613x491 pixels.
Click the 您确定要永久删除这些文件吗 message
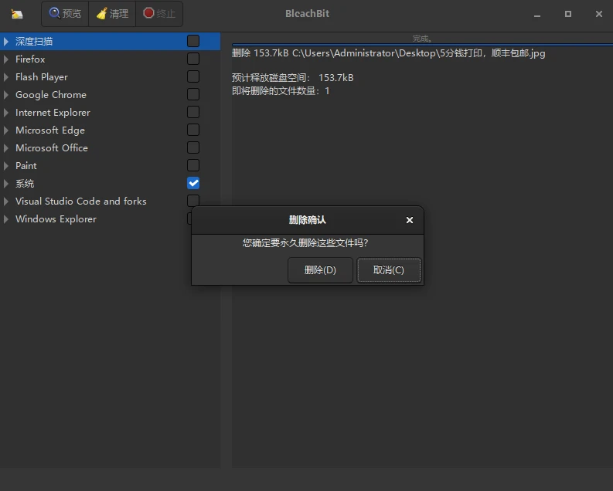click(x=305, y=242)
